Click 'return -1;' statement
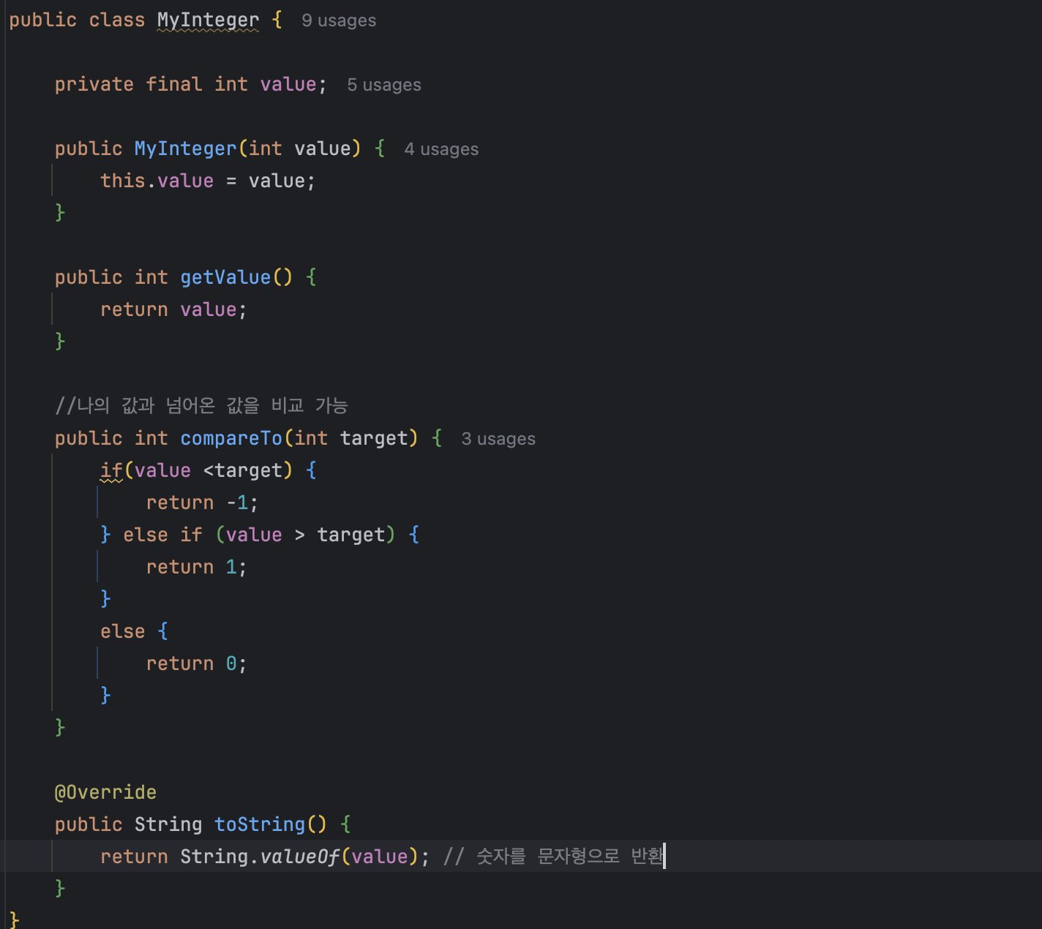Viewport: 1042px width, 929px height. coord(202,503)
